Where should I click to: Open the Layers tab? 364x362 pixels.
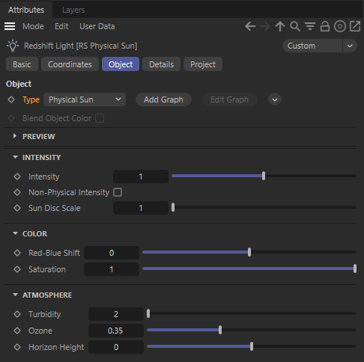point(73,10)
